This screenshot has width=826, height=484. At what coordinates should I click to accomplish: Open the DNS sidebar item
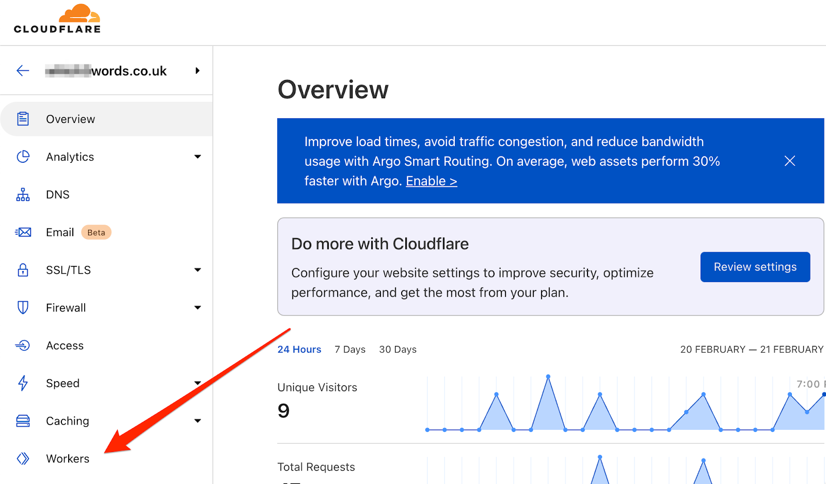tap(106, 194)
